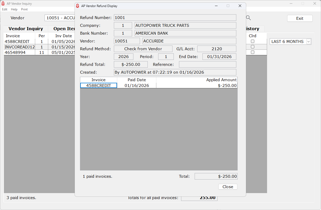Image resolution: width=321 pixels, height=210 pixels.
Task: Open the Edit menu
Action: [x=5, y=9]
